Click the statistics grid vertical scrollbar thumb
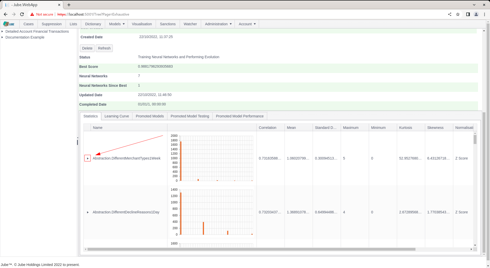Screen dimensions: 490x268 point(475,139)
